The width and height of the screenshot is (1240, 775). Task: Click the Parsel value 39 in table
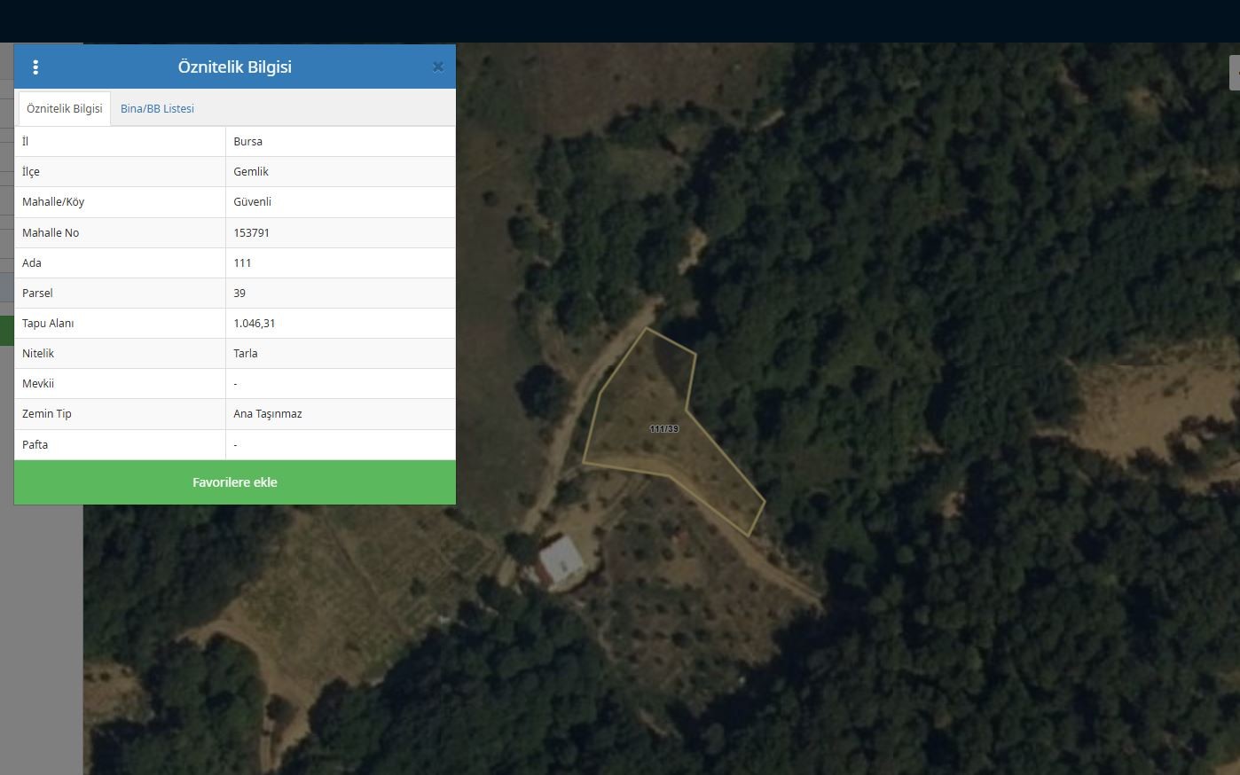tap(239, 294)
